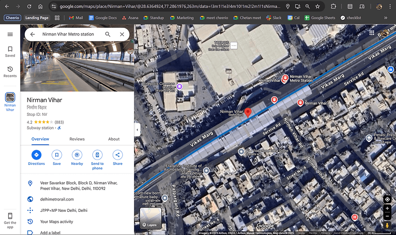The height and width of the screenshot is (235, 396).
Task: Click the magnifier search icon
Action: coord(107,34)
